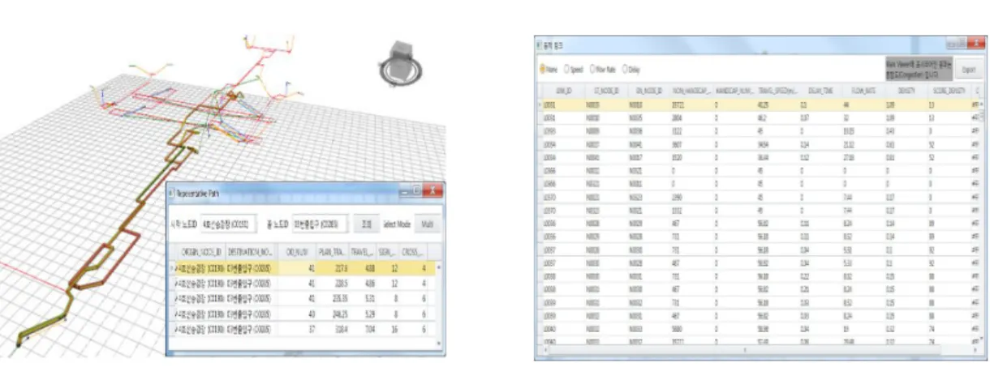Select the Delay radio option
990x367 pixels.
[x=632, y=70]
